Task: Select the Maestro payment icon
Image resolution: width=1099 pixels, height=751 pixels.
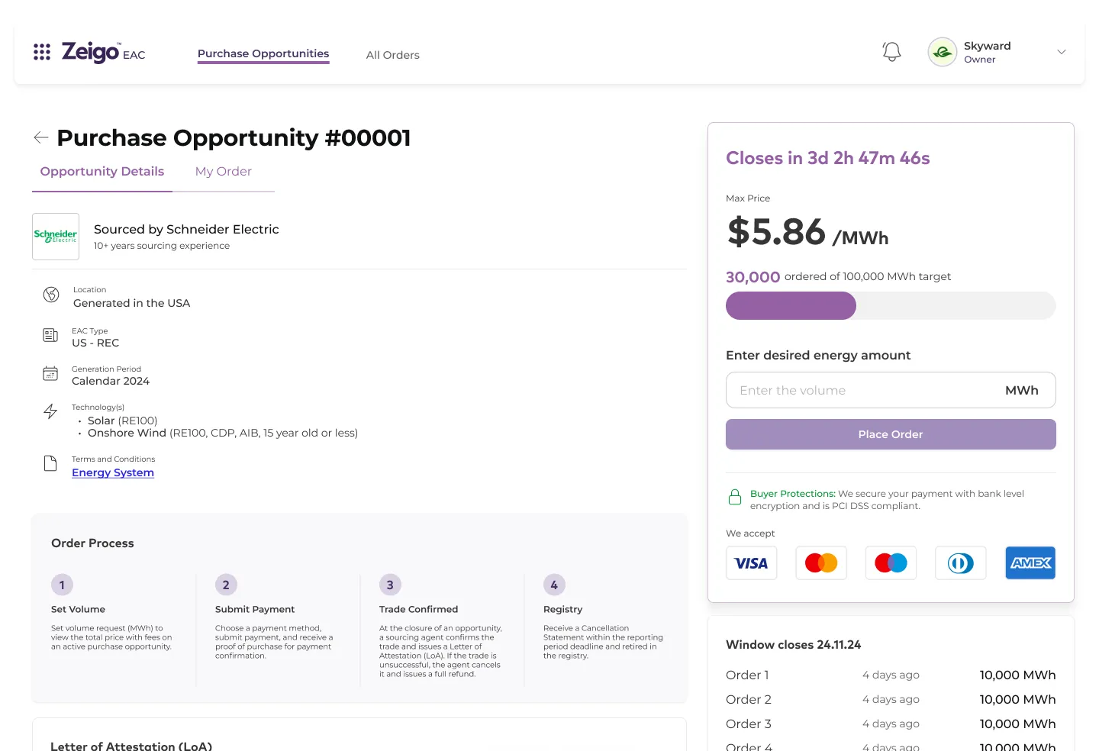Action: (891, 563)
